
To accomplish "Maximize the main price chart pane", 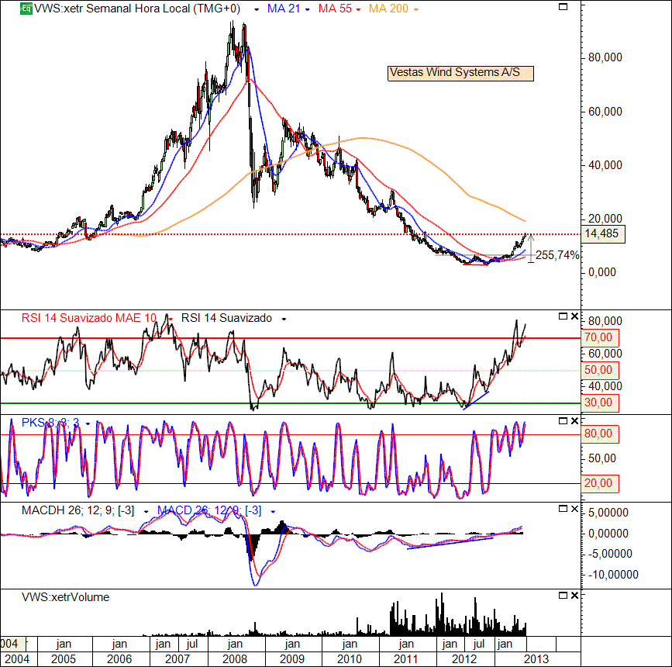I will click(x=563, y=7).
